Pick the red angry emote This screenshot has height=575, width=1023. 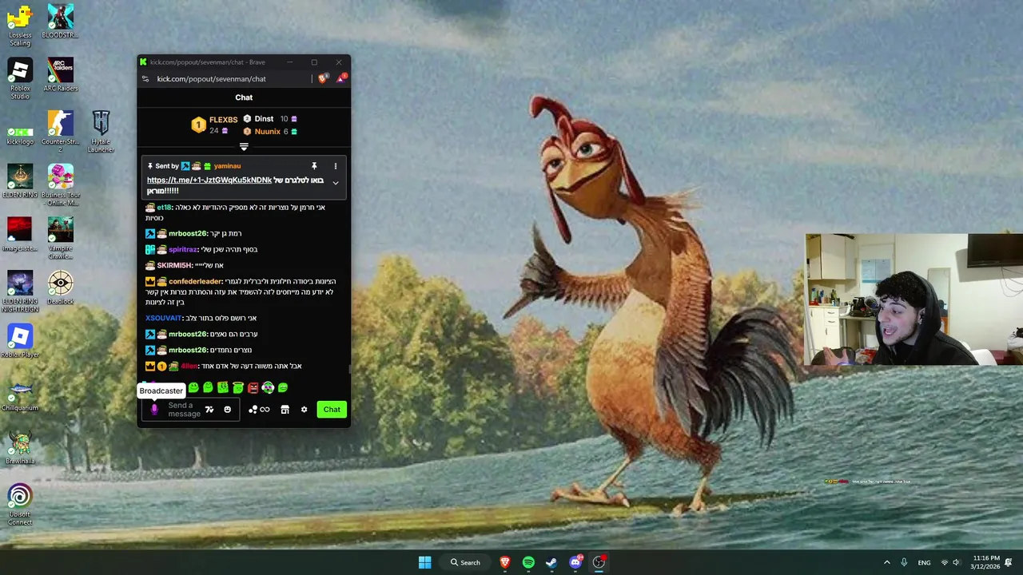pos(253,387)
